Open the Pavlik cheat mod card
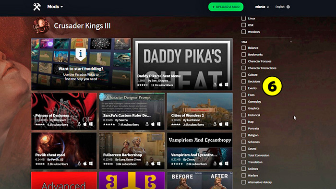This screenshot has height=189, width=336. (x=64, y=151)
